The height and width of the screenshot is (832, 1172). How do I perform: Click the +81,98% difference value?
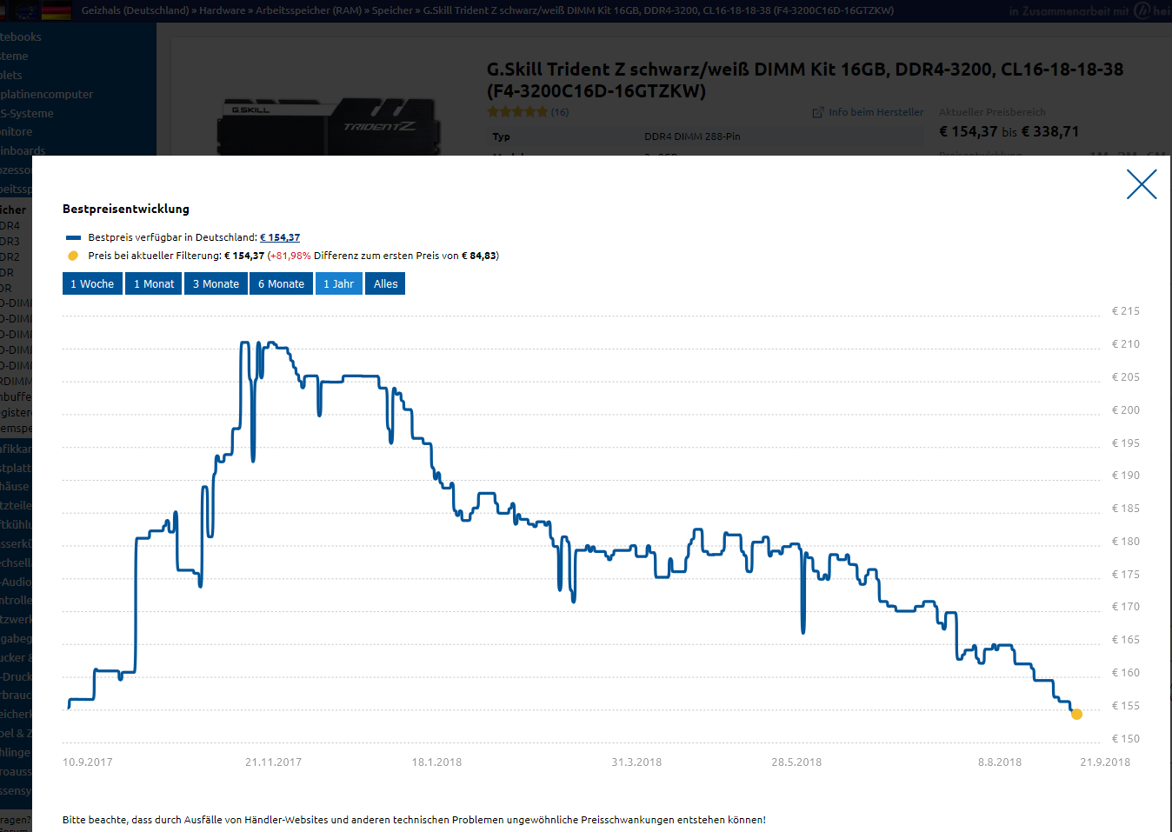pyautogui.click(x=290, y=256)
